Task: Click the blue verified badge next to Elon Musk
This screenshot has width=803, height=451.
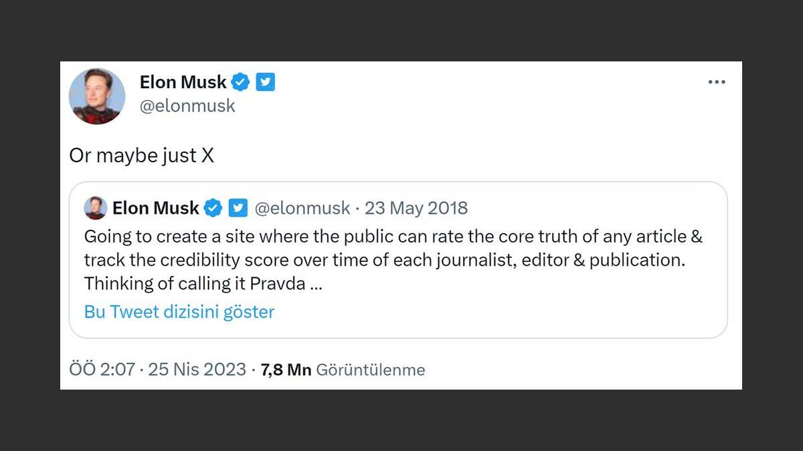Action: tap(240, 82)
